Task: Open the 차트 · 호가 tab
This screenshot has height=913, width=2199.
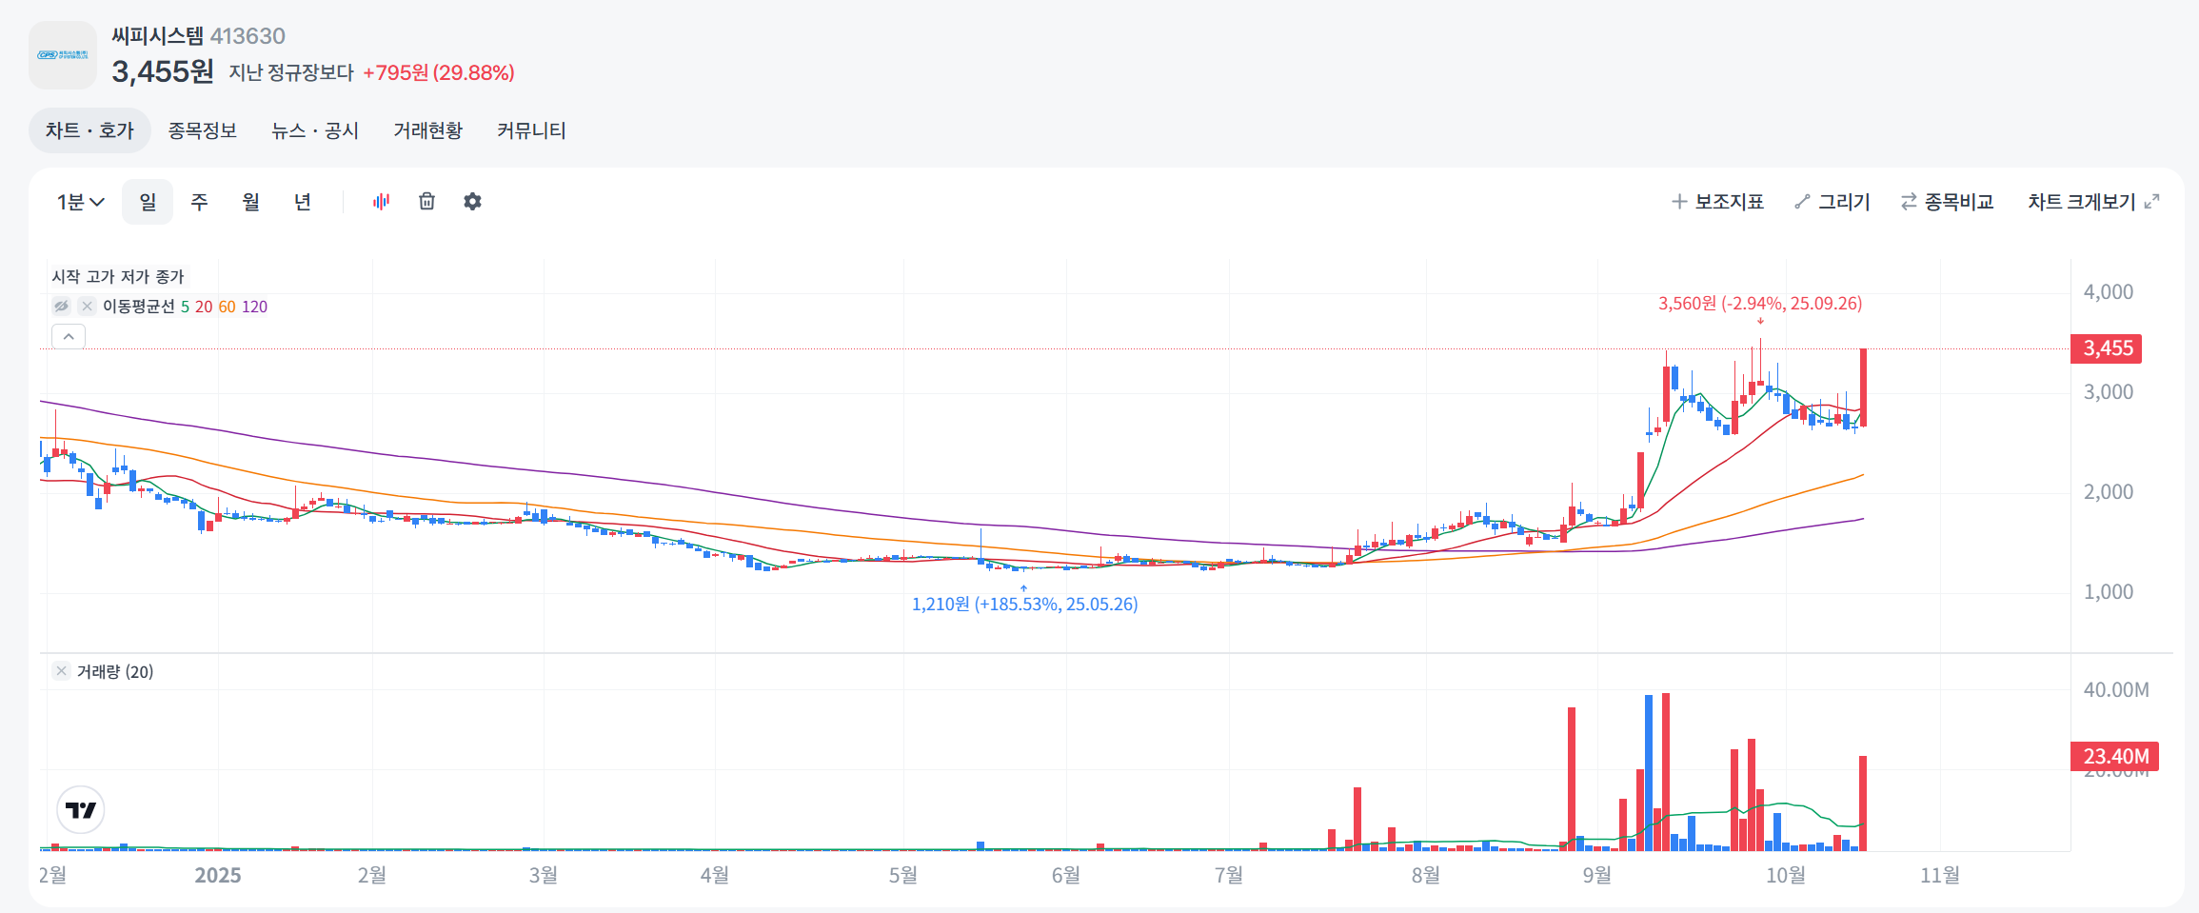Action: click(89, 130)
